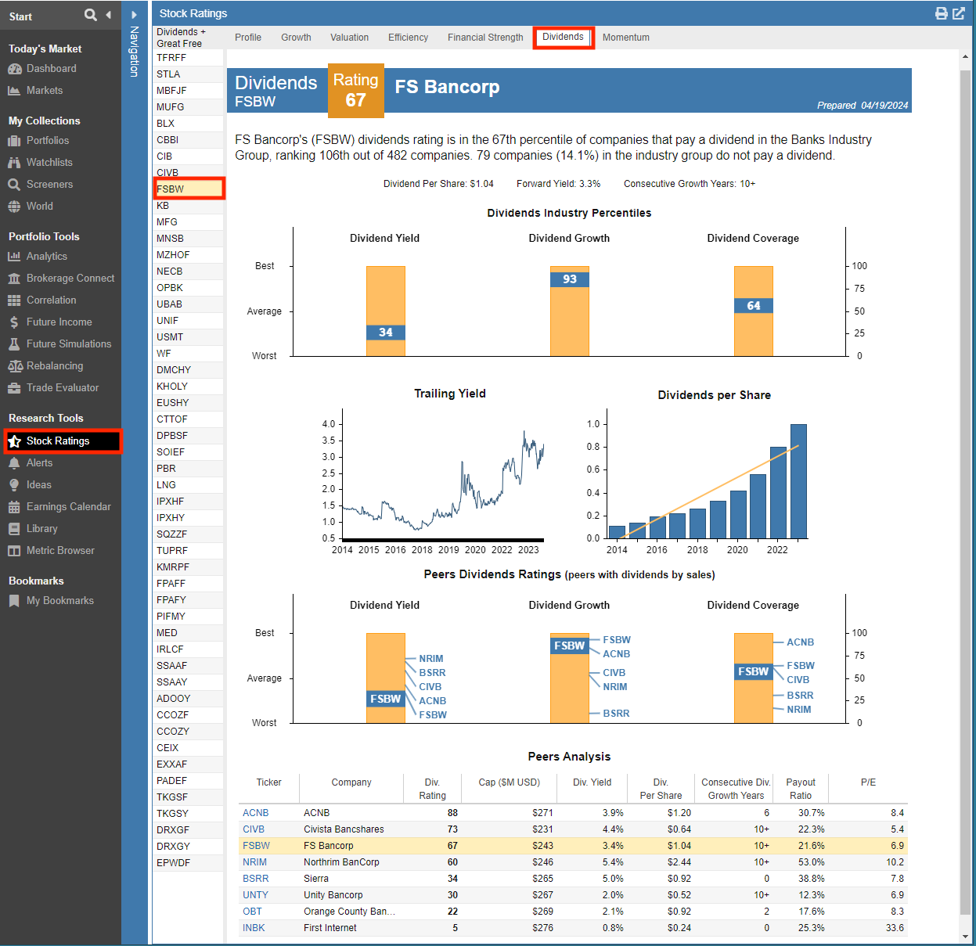The width and height of the screenshot is (976, 946).
Task: Follow the CIVB ticker link in Peers Analysis
Action: (x=254, y=829)
